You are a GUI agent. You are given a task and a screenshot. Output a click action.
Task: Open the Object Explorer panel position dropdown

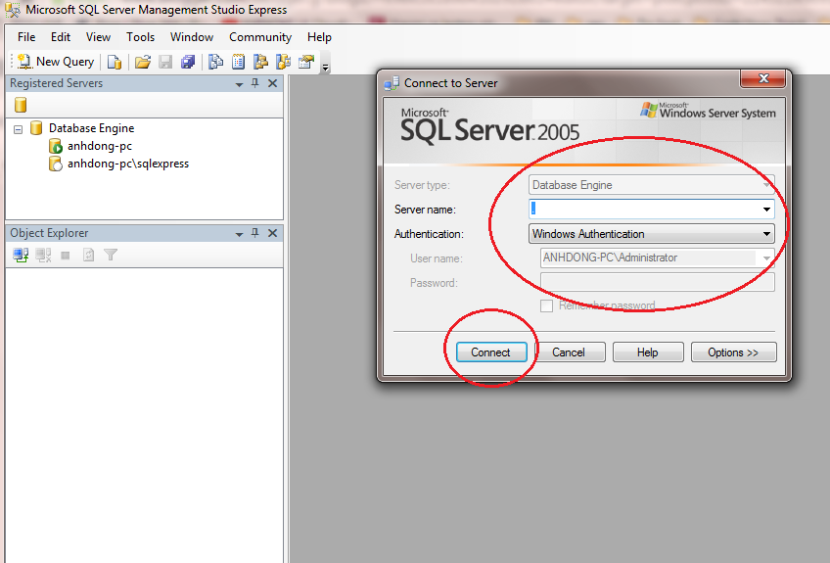point(239,234)
